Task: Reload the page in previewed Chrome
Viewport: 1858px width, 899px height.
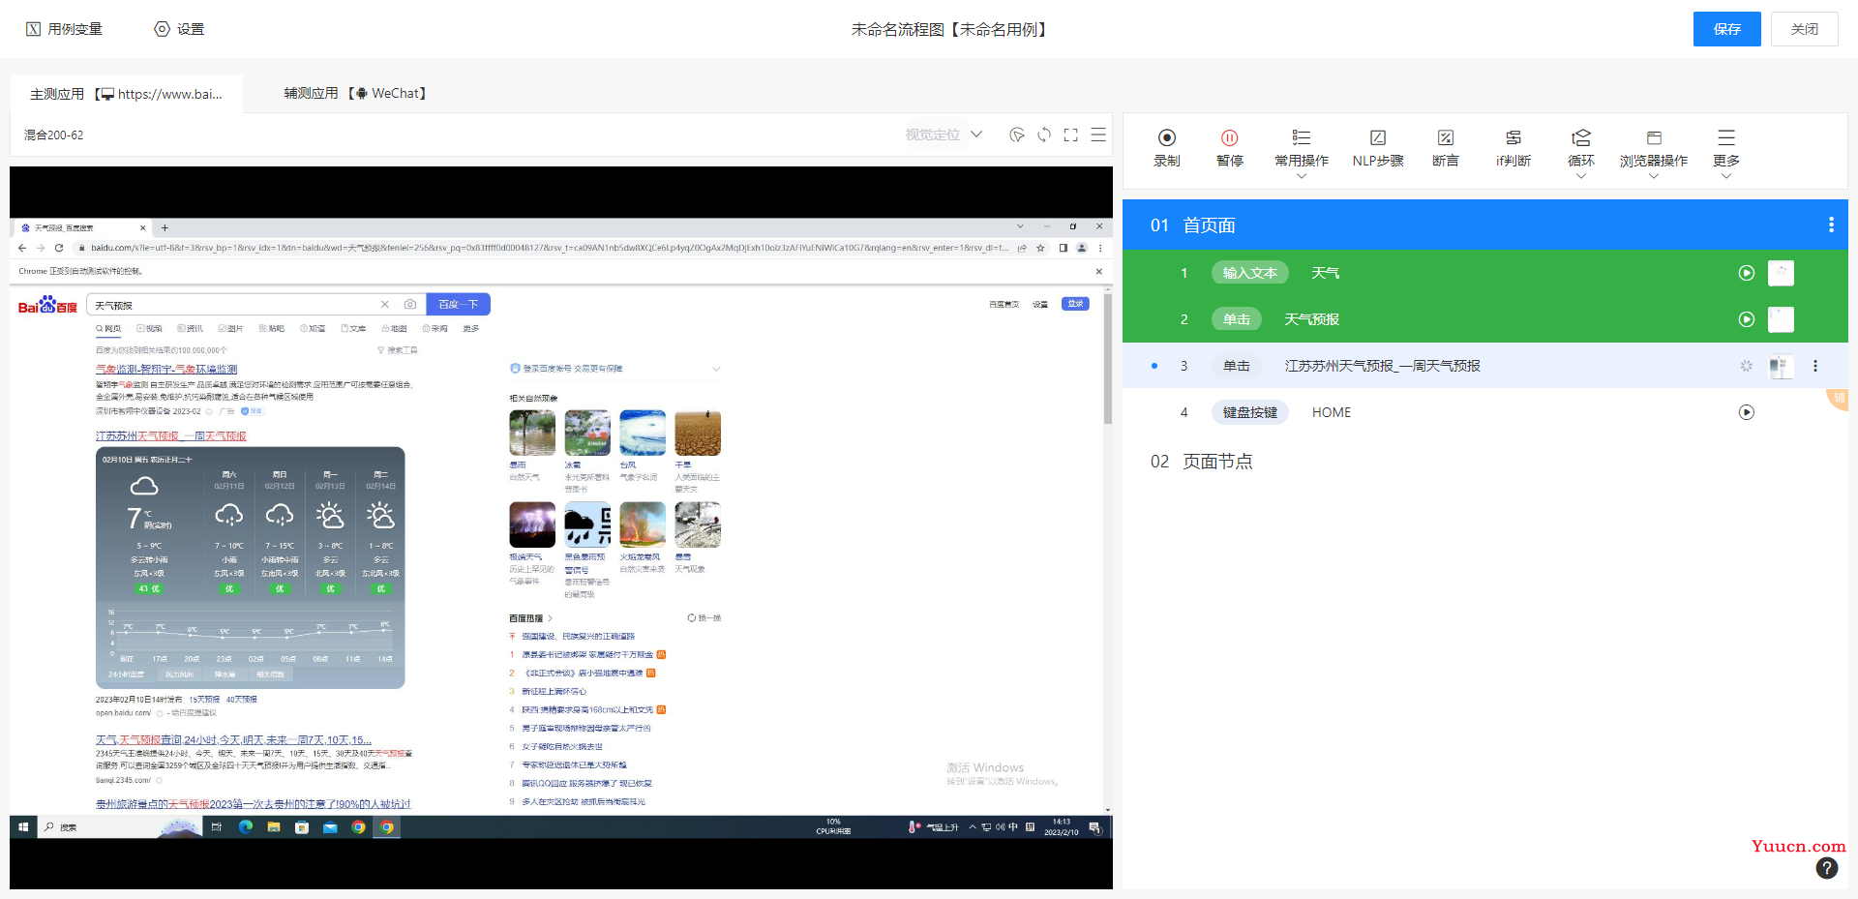Action: [58, 248]
